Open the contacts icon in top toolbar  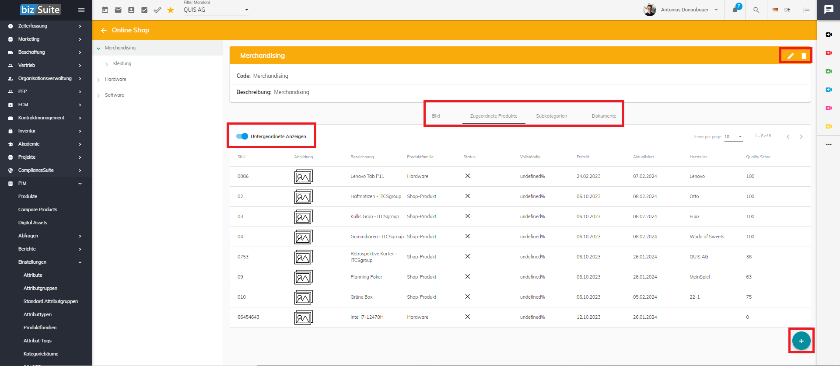131,10
